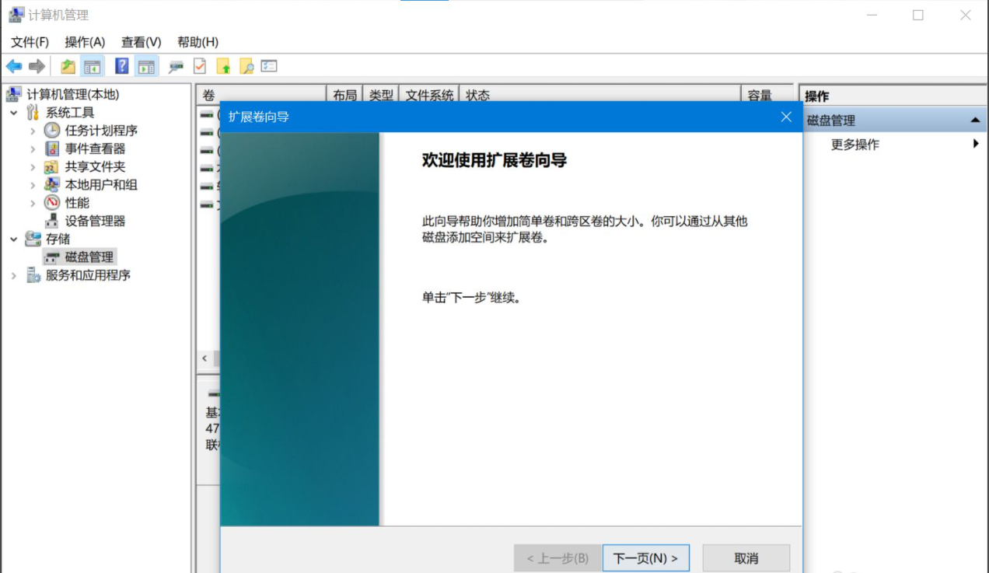
Task: Click 下一页(N) to continue the wizard
Action: pos(645,558)
